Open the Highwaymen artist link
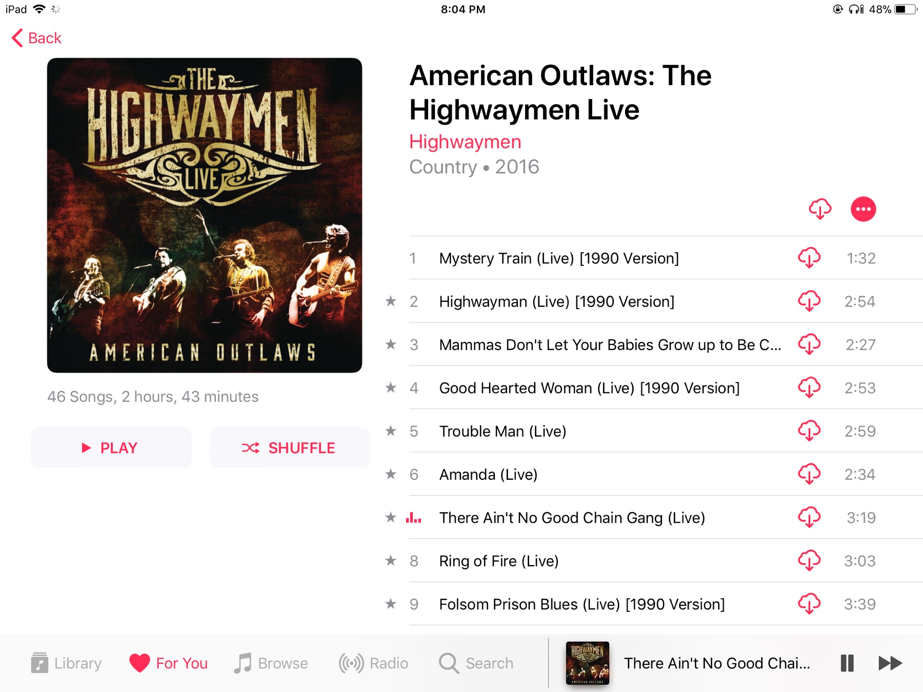923x692 pixels. [x=465, y=141]
